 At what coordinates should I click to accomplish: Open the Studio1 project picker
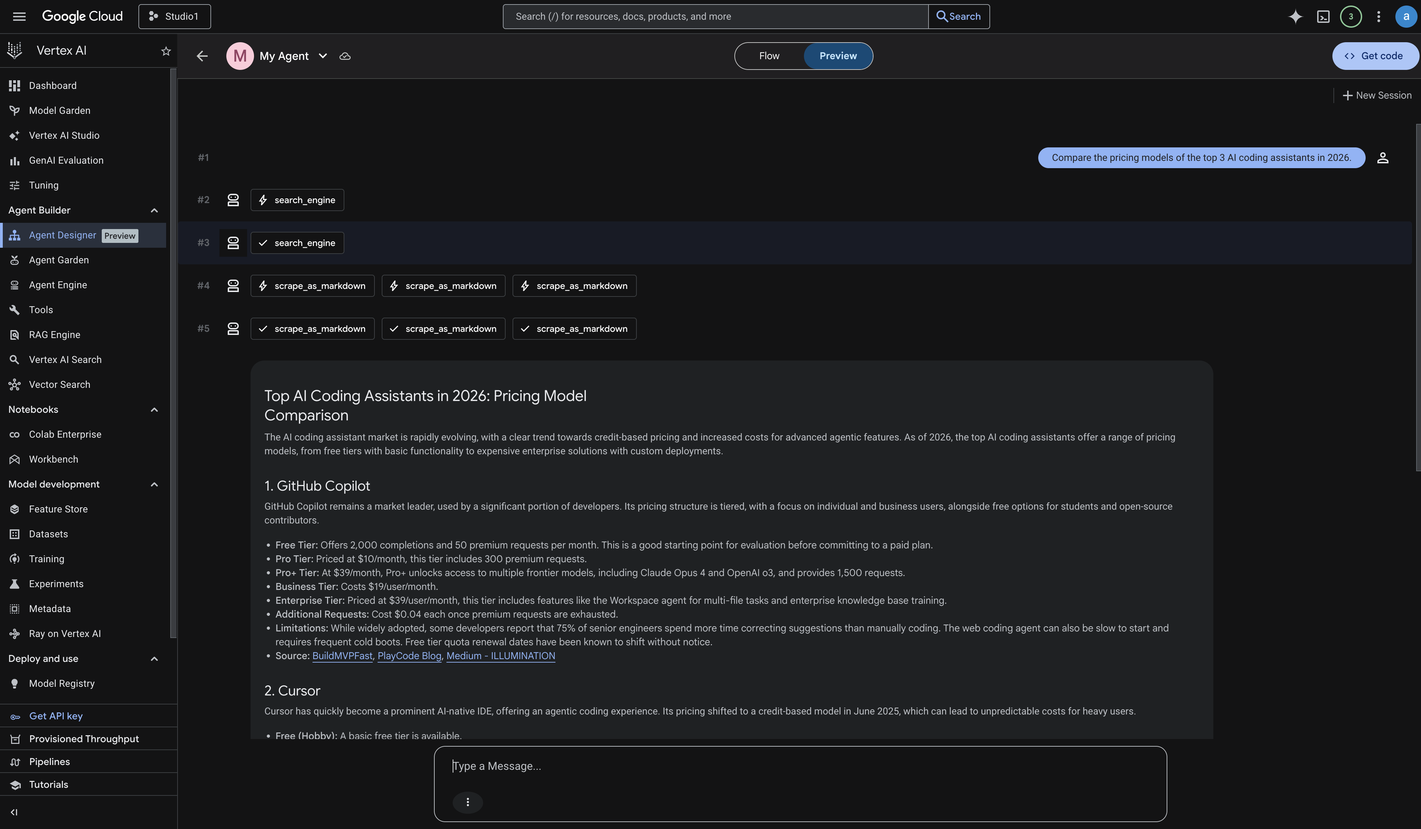click(x=174, y=16)
